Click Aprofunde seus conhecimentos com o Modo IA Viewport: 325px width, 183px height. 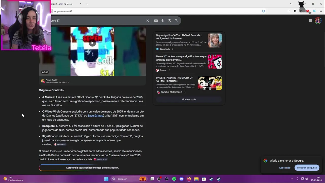coord(92,168)
